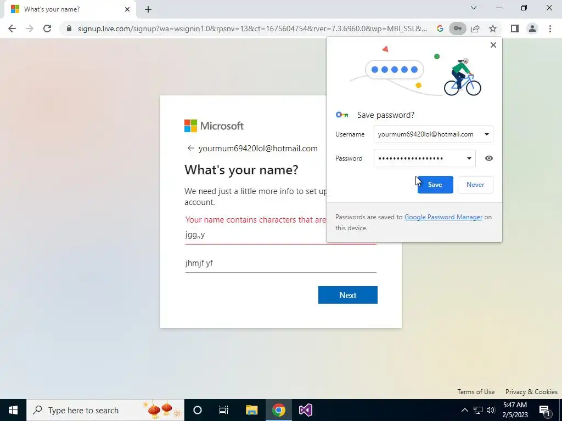This screenshot has height=421, width=562.
Task: Open the Chrome profile avatar
Action: 532,29
